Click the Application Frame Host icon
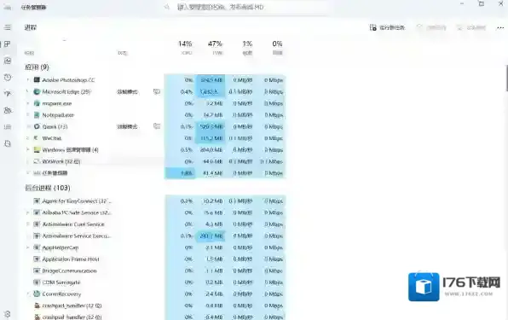The width and height of the screenshot is (508, 320). point(37,259)
